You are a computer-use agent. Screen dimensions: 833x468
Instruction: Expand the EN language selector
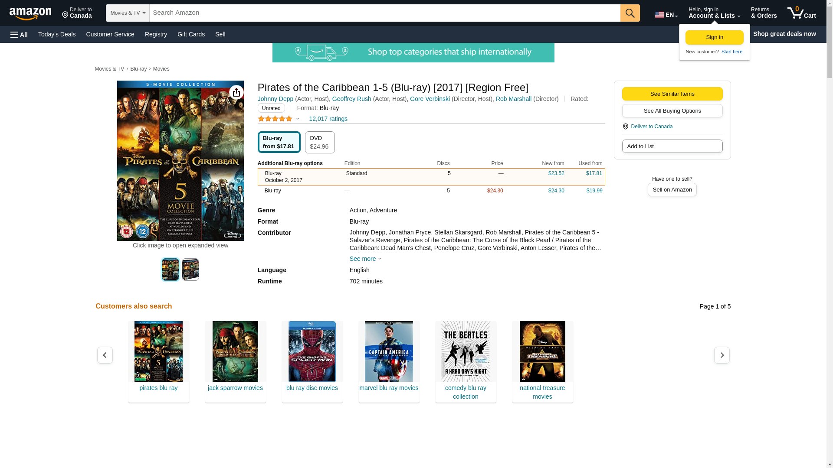click(x=666, y=15)
